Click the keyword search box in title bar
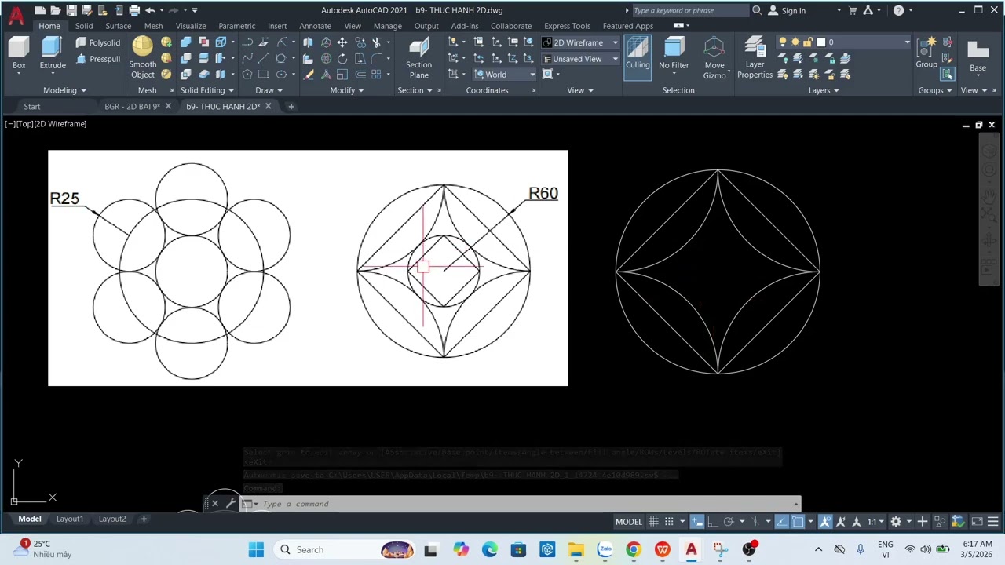This screenshot has height=565, width=1005. pos(689,10)
